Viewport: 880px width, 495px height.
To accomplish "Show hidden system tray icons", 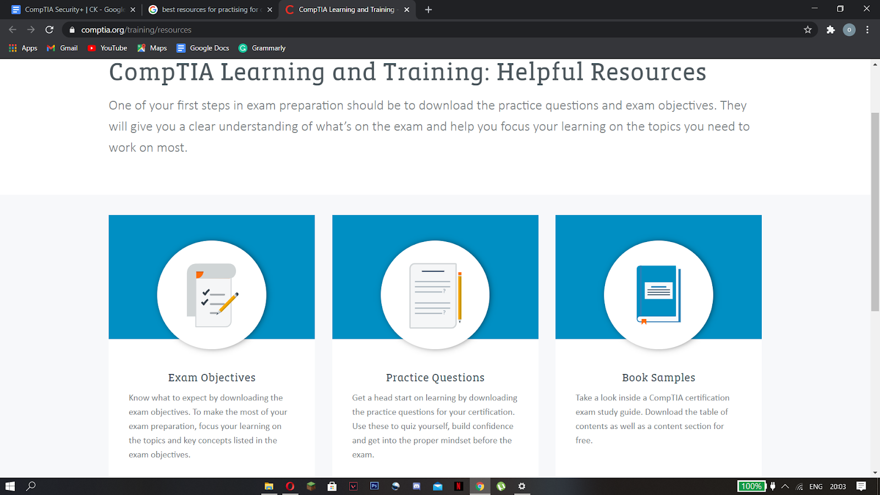I will click(785, 486).
